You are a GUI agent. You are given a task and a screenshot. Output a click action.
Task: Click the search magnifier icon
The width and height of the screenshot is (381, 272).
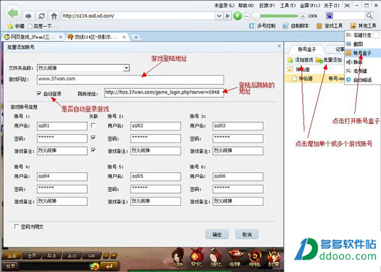pyautogui.click(x=369, y=16)
